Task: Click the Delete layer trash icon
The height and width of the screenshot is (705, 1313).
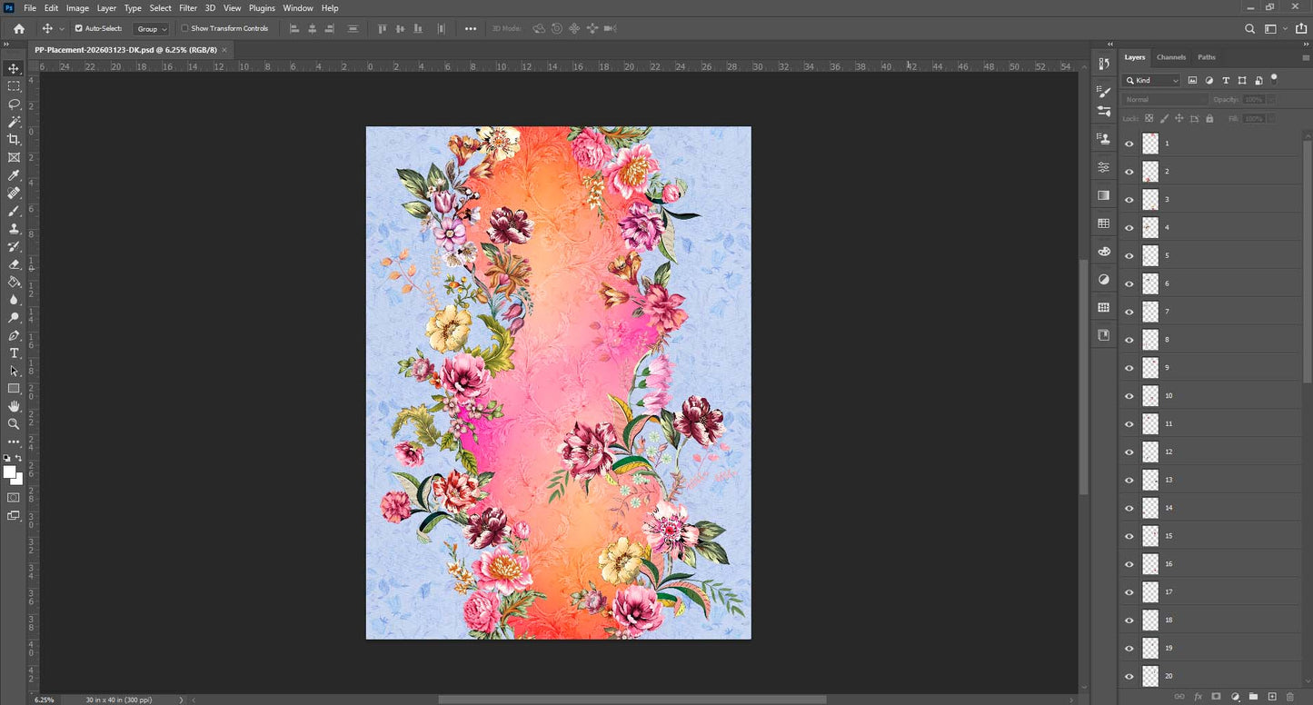Action: coord(1290,697)
